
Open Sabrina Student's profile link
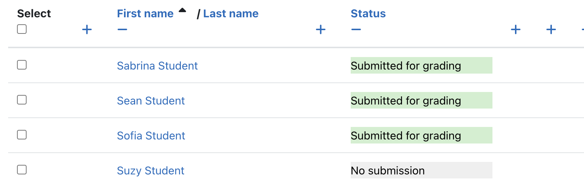(157, 66)
